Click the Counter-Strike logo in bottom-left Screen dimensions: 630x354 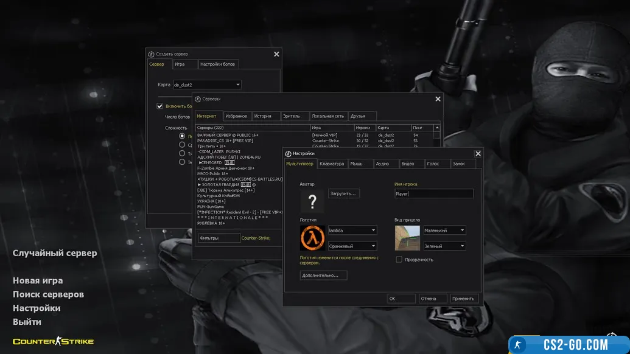tap(54, 341)
